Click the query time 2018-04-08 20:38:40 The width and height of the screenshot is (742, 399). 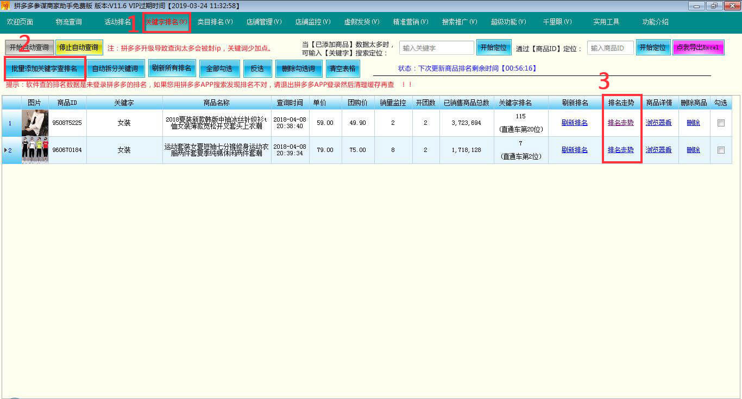coord(290,123)
